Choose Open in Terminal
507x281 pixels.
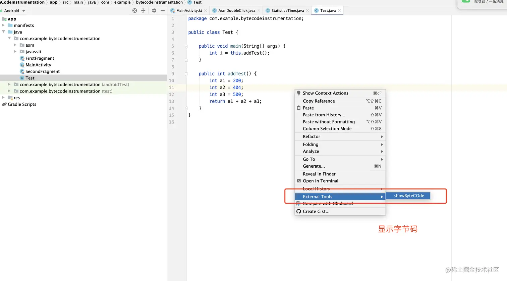point(340,181)
